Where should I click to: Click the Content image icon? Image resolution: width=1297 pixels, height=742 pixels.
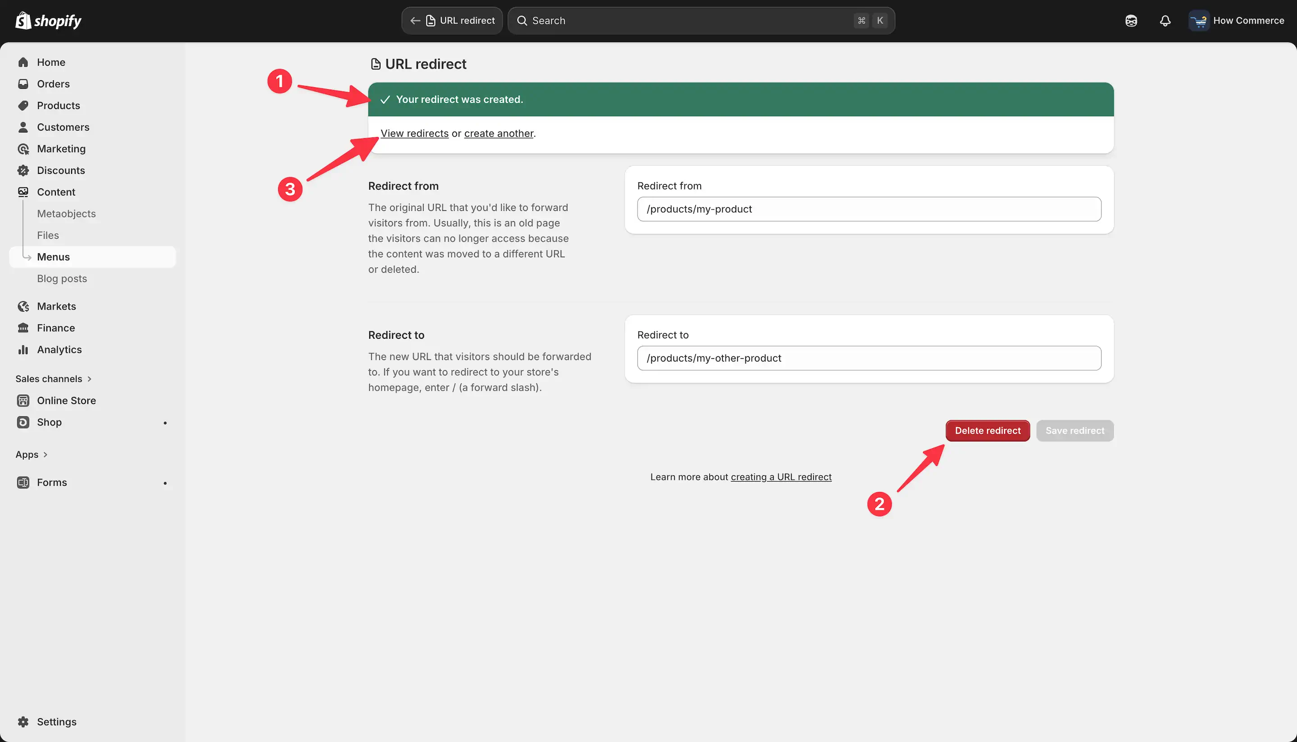tap(23, 192)
